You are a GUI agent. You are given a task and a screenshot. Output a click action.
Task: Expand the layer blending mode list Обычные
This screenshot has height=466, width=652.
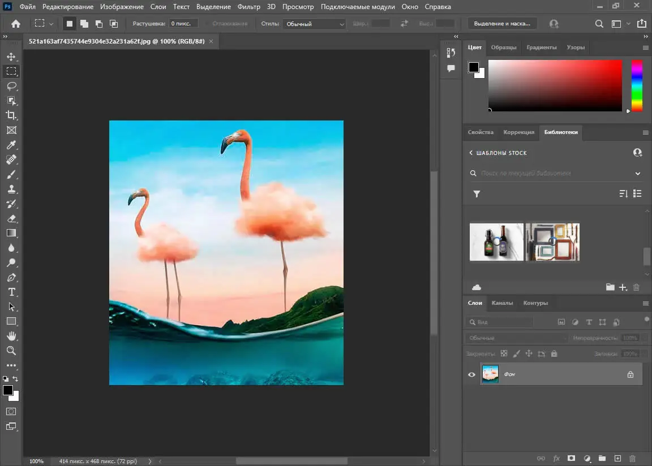coord(515,338)
